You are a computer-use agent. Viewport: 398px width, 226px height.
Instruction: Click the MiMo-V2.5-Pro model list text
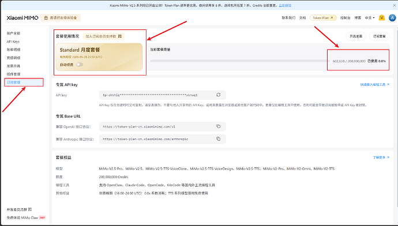point(217,169)
